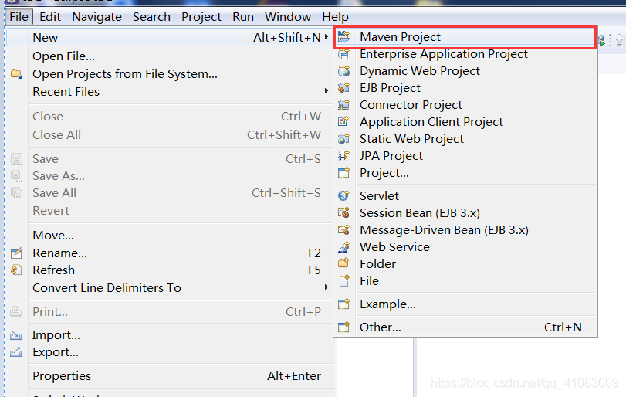Click the new File icon
The image size is (626, 397).
tap(343, 281)
